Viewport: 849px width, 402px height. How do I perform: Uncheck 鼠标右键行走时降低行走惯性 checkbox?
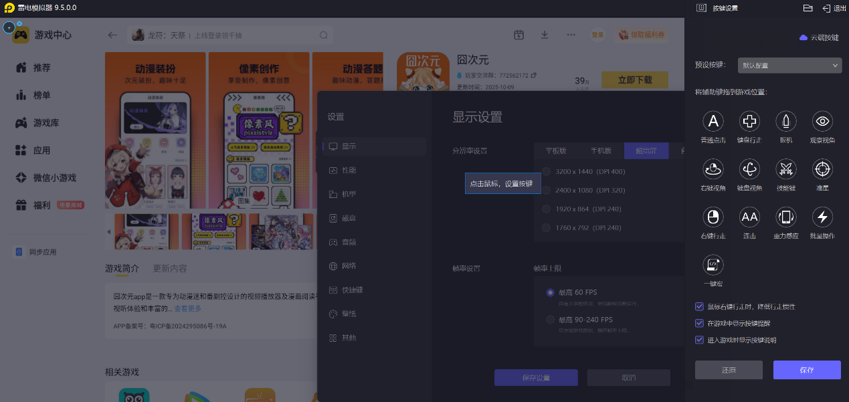click(700, 306)
